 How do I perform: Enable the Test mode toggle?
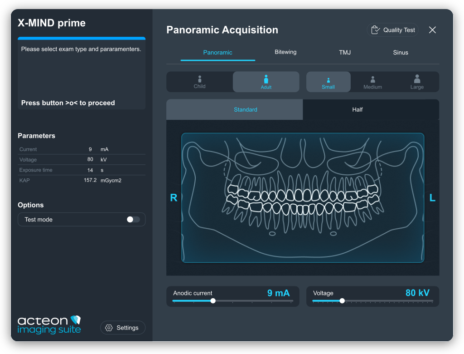(133, 220)
